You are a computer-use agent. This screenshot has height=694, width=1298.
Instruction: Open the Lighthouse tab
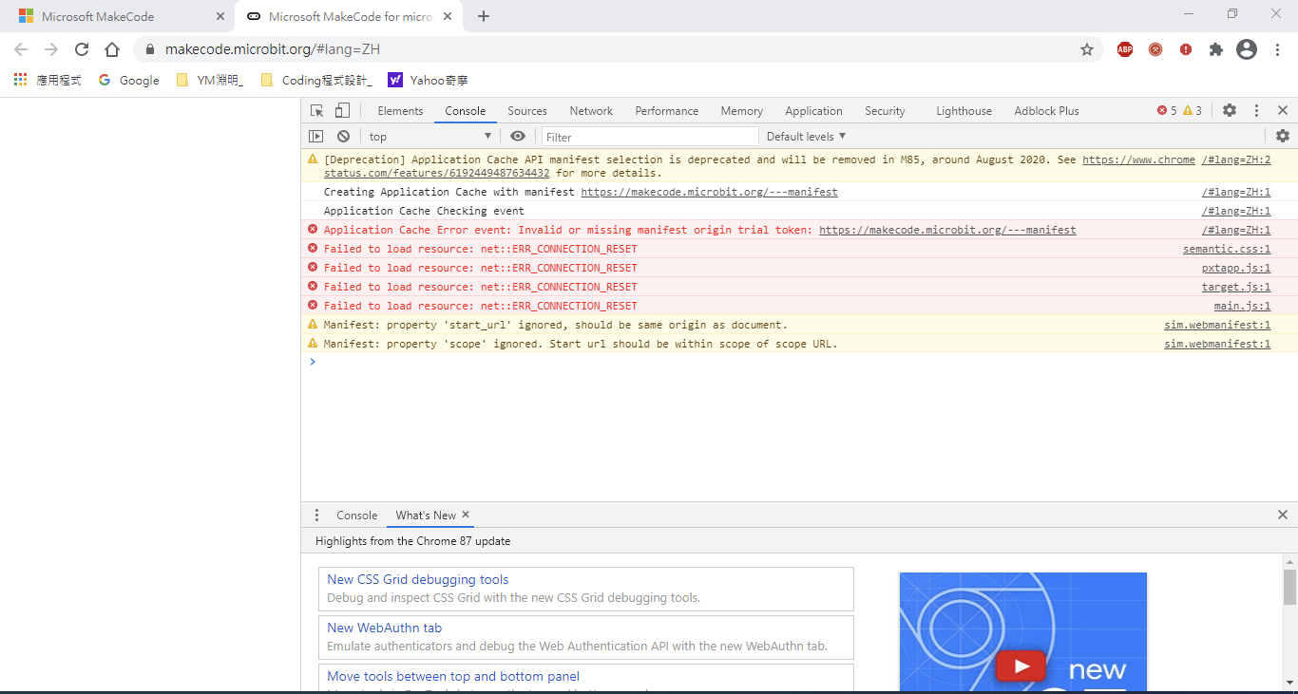[964, 111]
